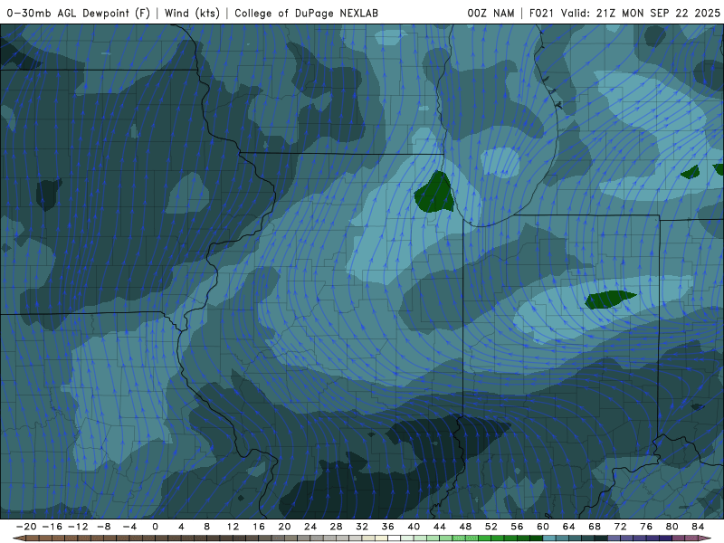Click the 'Wind (kts)' label in header
The width and height of the screenshot is (724, 543).
(x=192, y=13)
